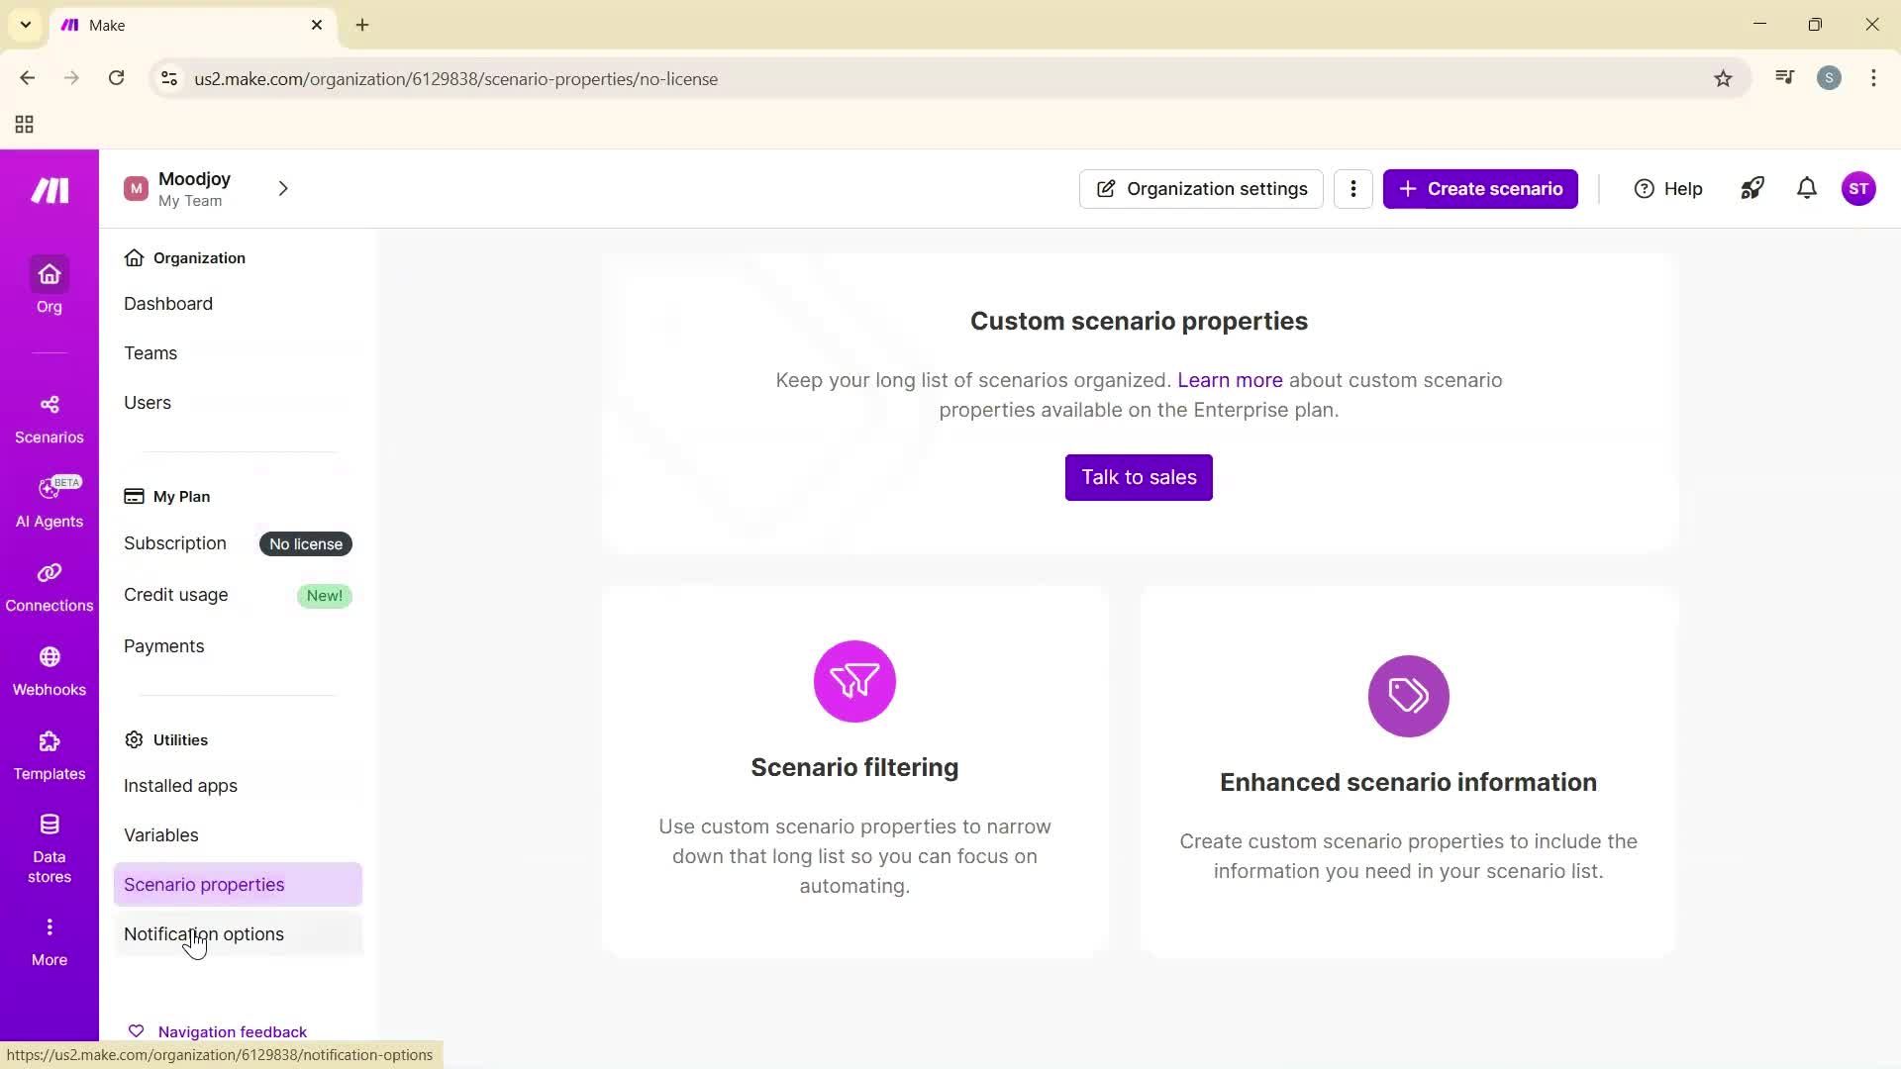
Task: Open Data stores
Action: pyautogui.click(x=49, y=839)
